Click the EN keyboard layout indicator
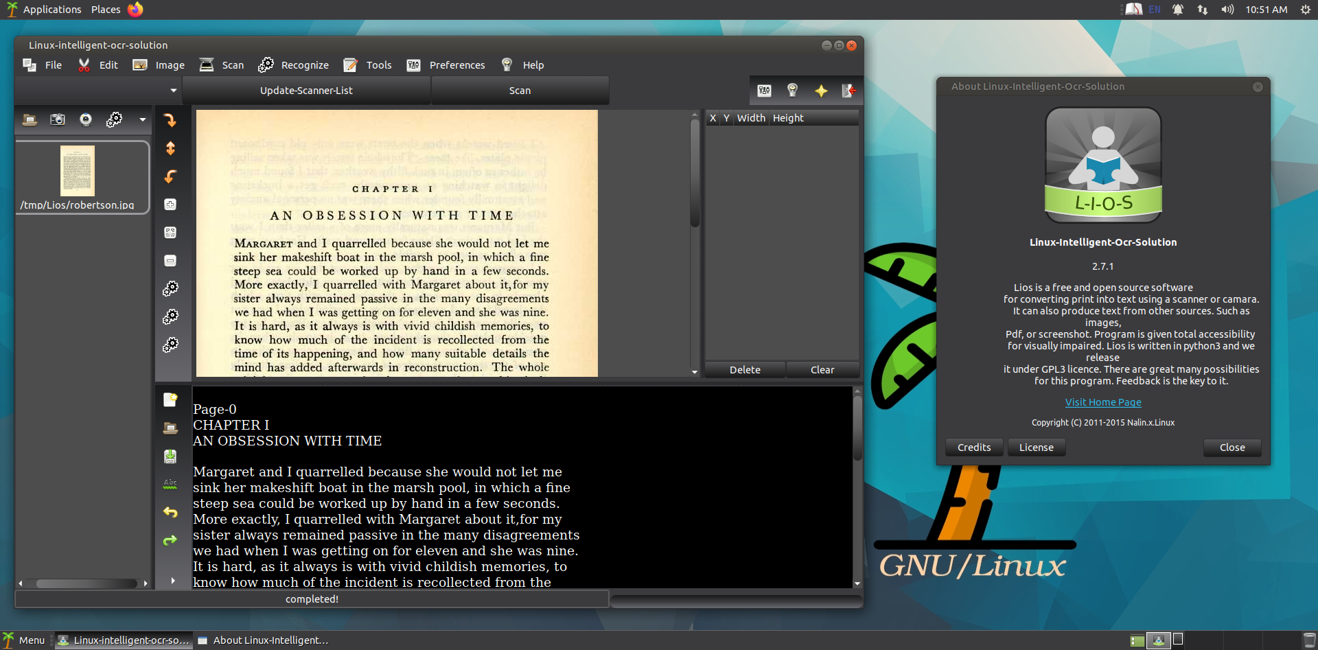The image size is (1318, 650). pyautogui.click(x=1155, y=10)
